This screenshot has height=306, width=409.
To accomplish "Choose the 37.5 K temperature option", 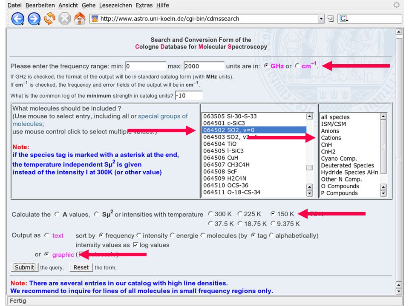I will 210,223.
